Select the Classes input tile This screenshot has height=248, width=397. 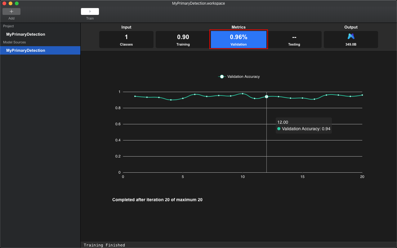[x=126, y=39]
